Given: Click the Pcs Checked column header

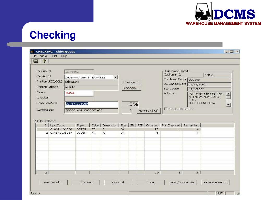Looking at the screenshot, I should click(171, 125).
